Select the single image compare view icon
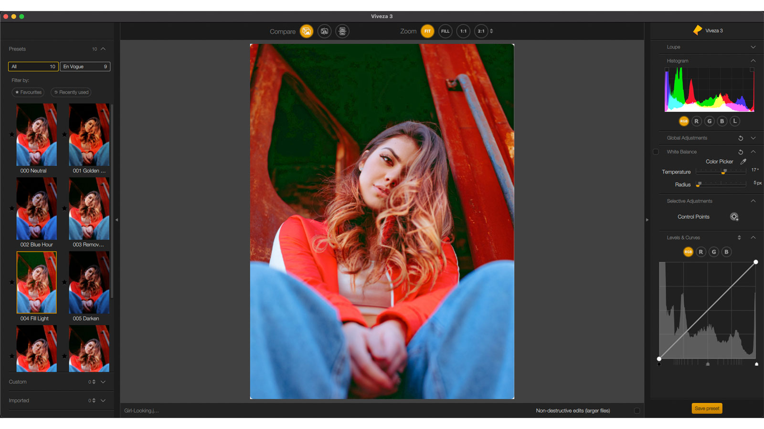The width and height of the screenshot is (764, 429). [307, 31]
